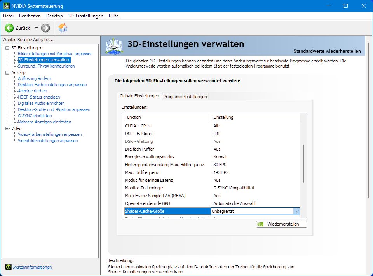Click Standardwerte wiederherstellen link
Image resolution: width=373 pixels, height=276 pixels.
[327, 51]
